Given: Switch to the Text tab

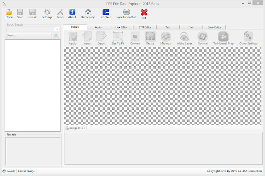Looking at the screenshot, I should (168, 27).
